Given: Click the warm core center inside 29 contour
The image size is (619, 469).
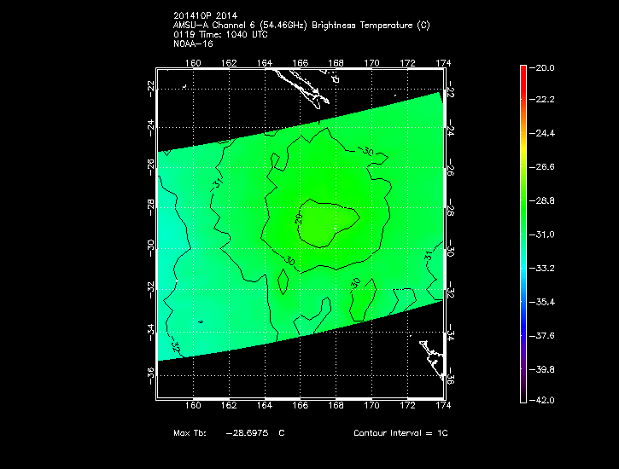Looking at the screenshot, I should [x=327, y=224].
